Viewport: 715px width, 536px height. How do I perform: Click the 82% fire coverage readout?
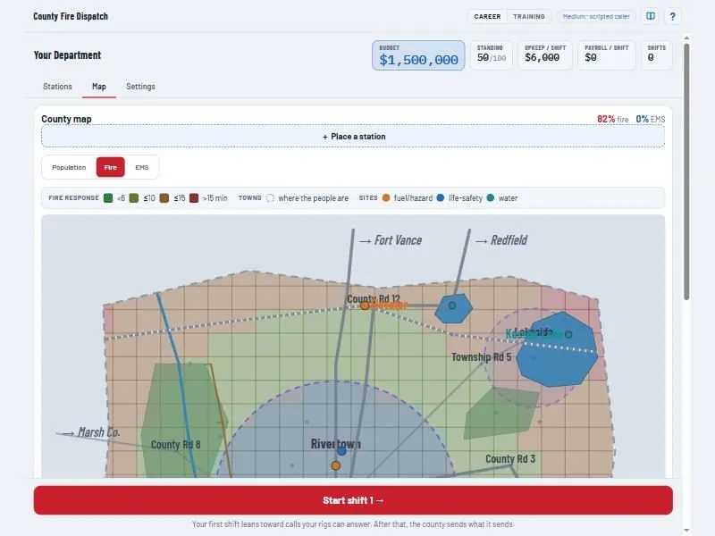pyautogui.click(x=613, y=119)
